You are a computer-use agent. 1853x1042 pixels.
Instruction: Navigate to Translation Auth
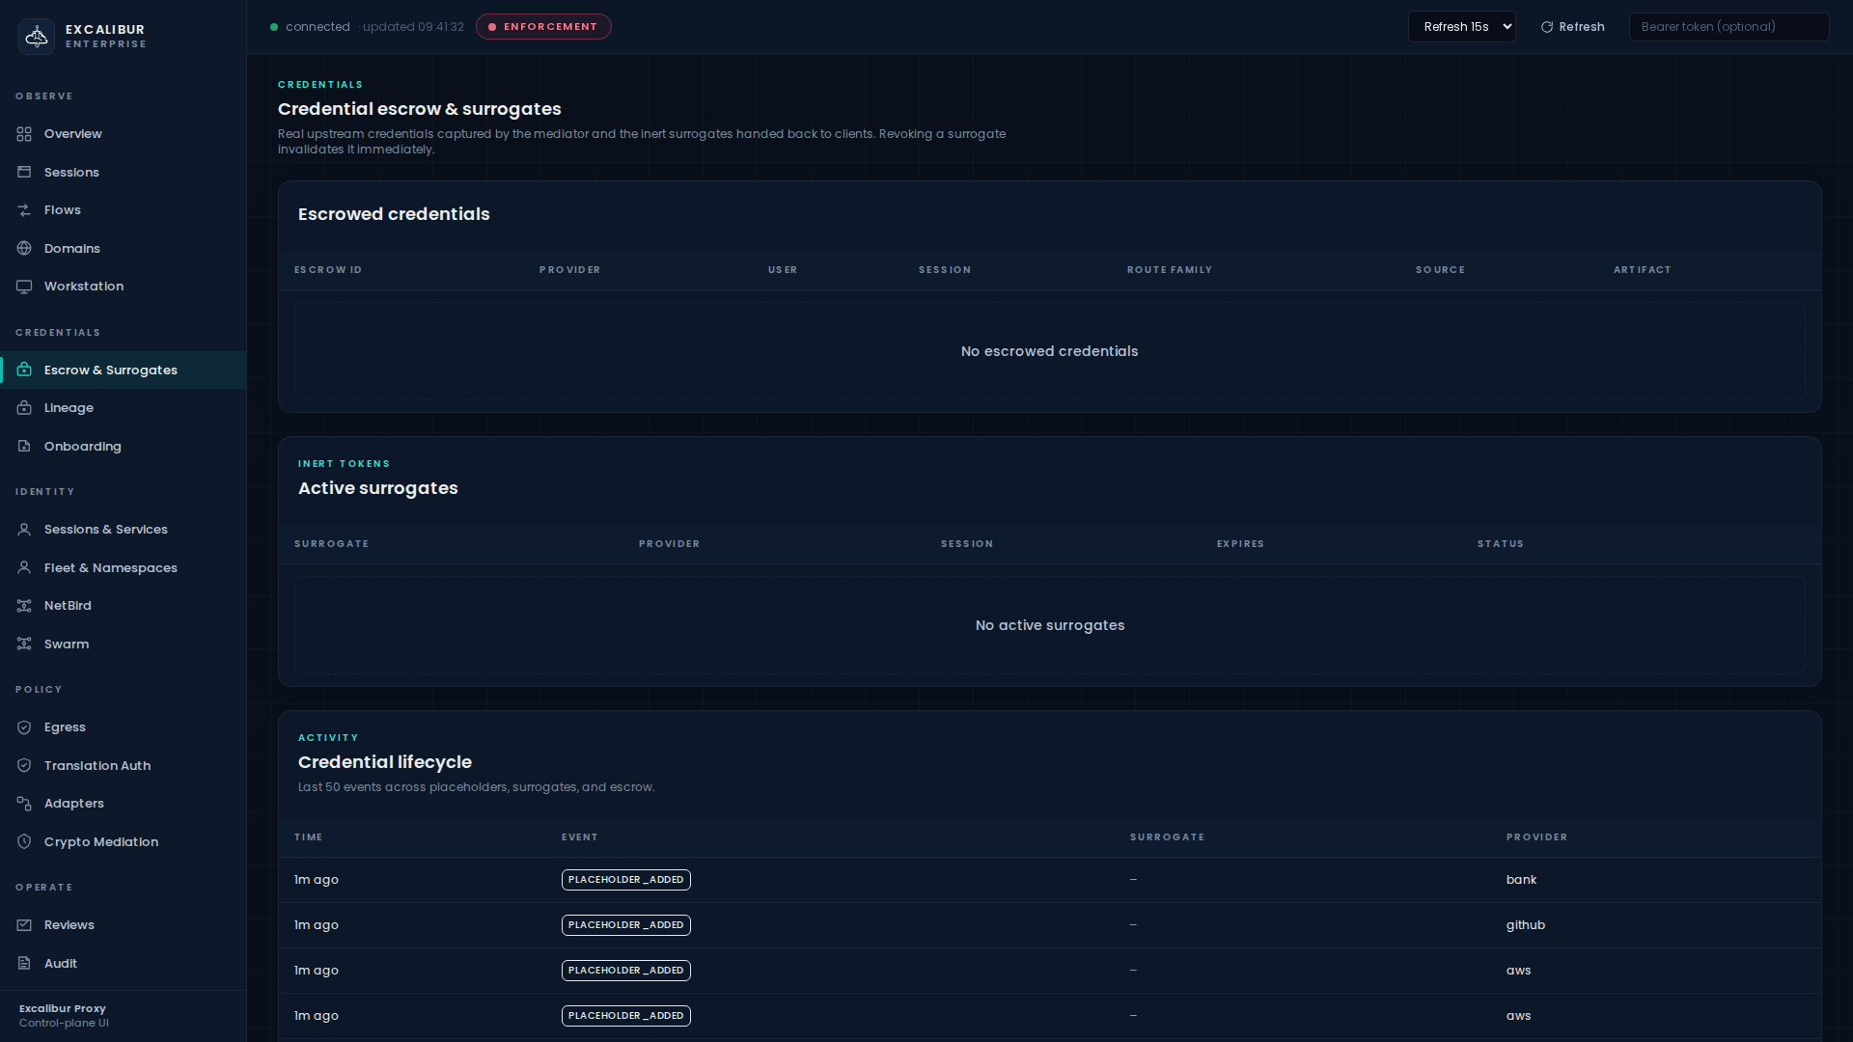pyautogui.click(x=97, y=766)
